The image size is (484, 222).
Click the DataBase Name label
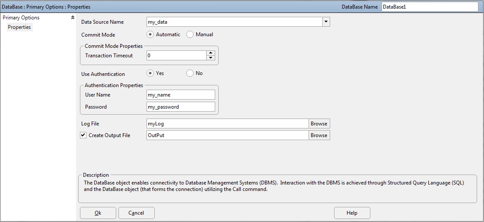(x=360, y=7)
